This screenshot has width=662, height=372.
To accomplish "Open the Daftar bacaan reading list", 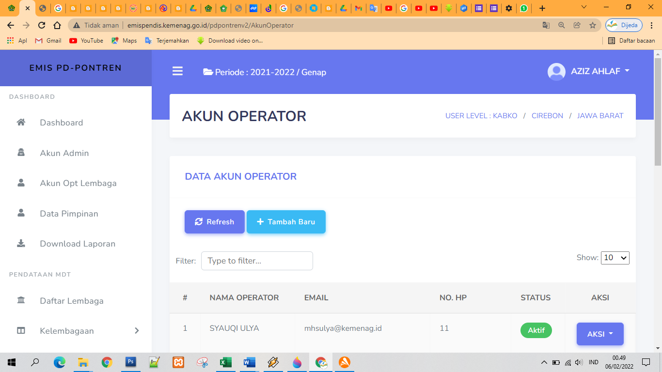I will tap(631, 41).
